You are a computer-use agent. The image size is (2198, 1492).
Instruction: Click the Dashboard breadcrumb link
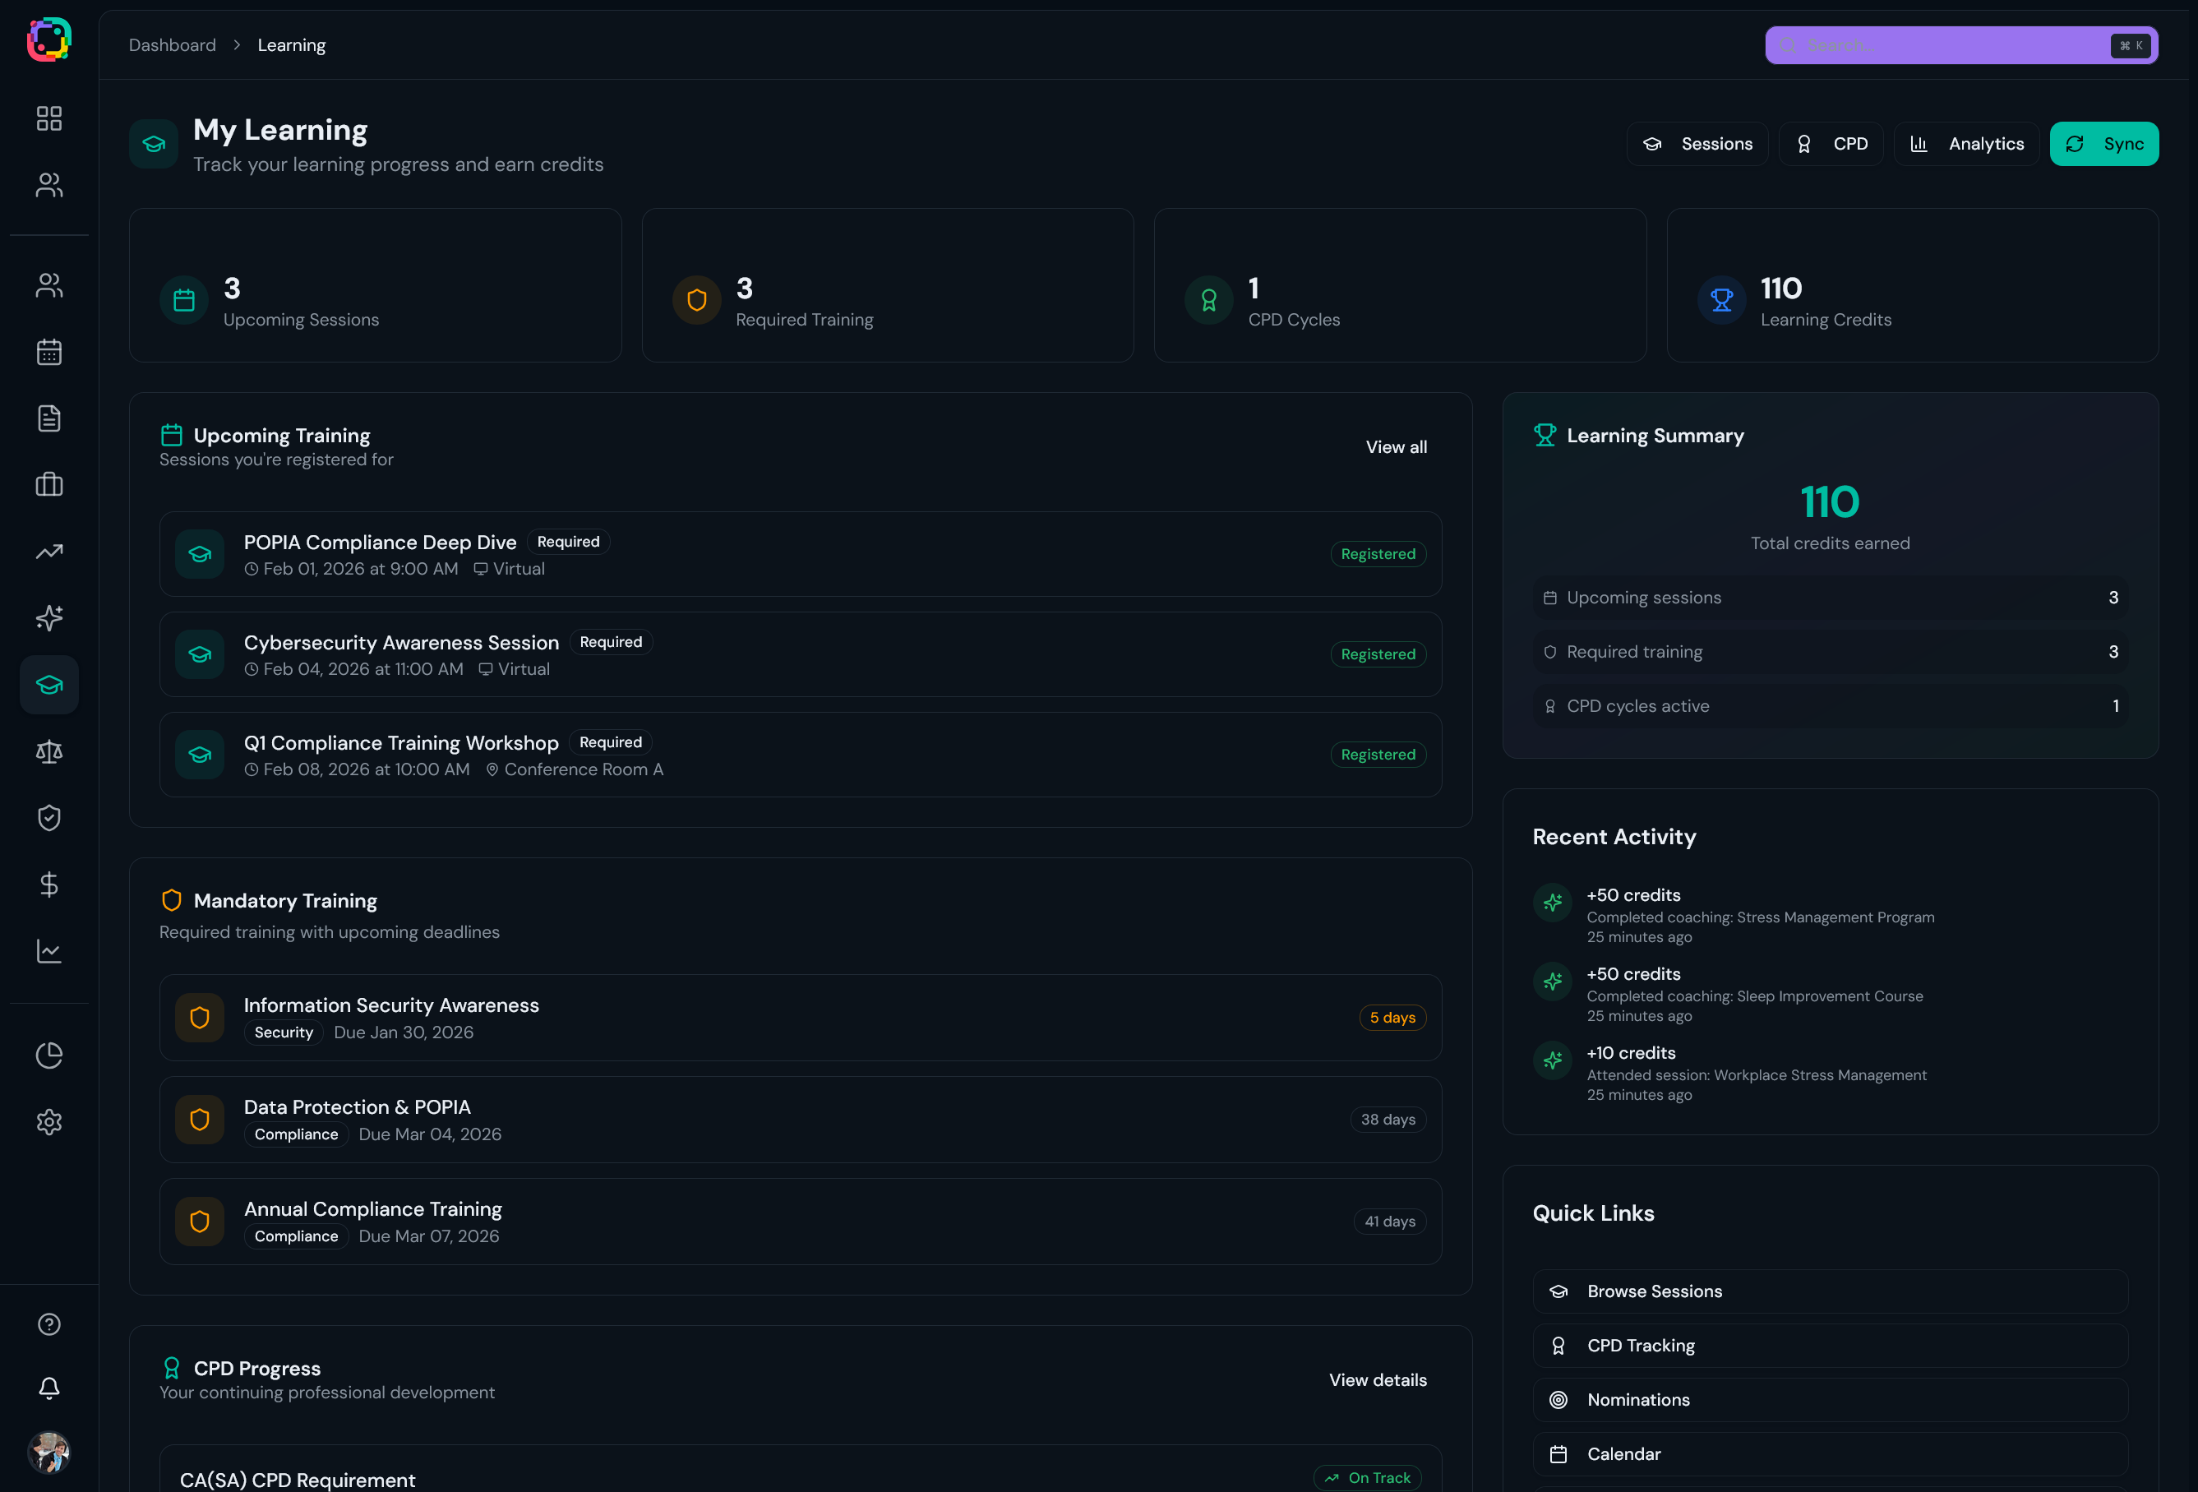point(172,45)
